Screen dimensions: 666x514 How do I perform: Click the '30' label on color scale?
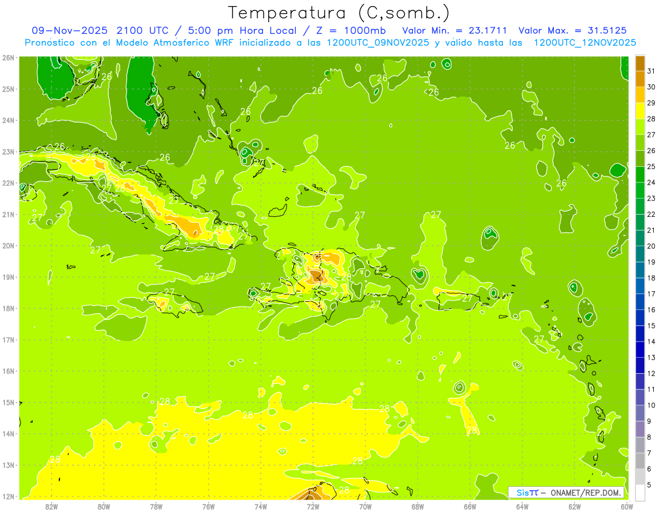(x=651, y=87)
